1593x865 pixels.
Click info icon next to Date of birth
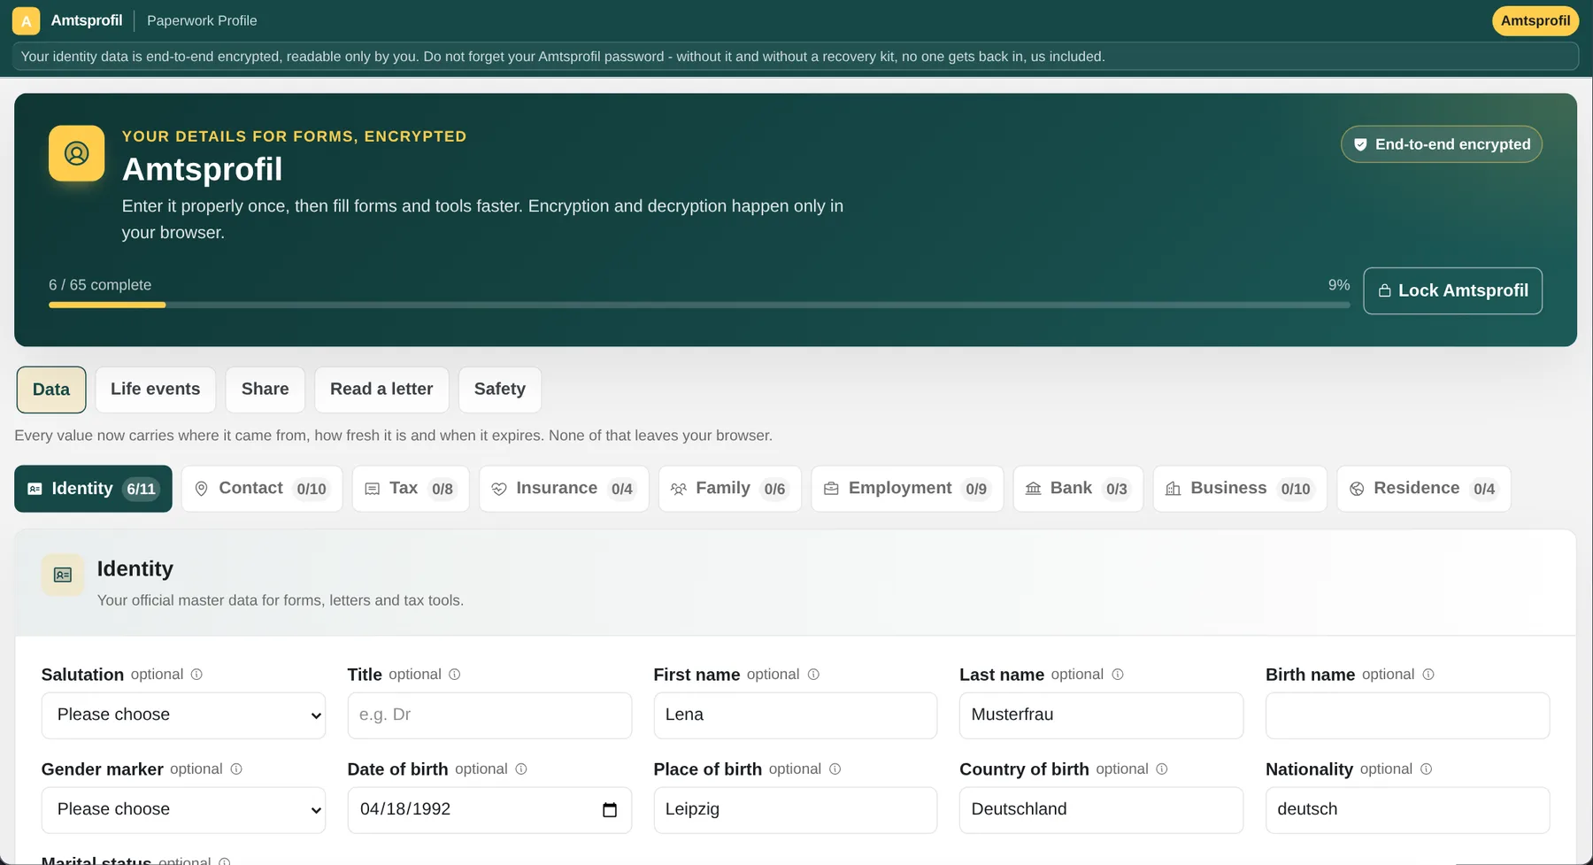pos(521,769)
